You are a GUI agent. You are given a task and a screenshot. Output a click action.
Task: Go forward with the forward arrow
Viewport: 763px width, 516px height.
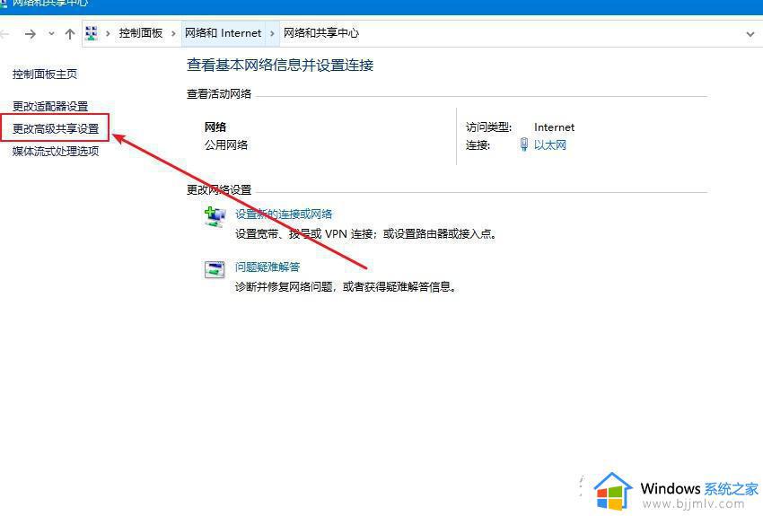click(x=31, y=33)
